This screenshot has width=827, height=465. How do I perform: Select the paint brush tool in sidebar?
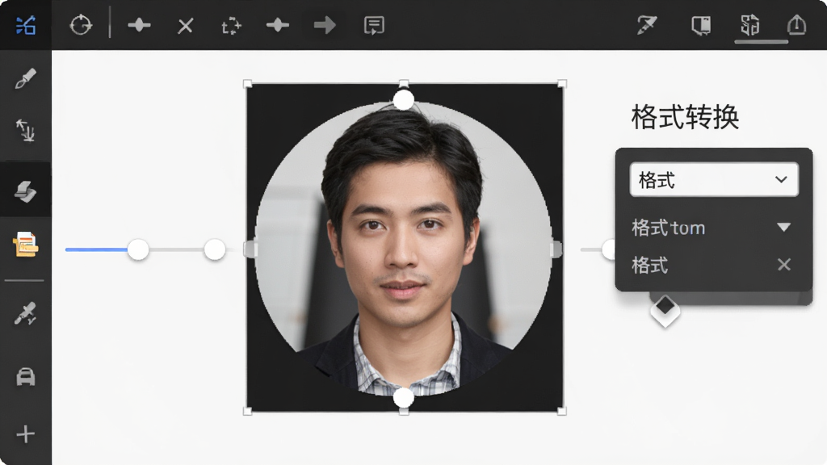pos(25,78)
